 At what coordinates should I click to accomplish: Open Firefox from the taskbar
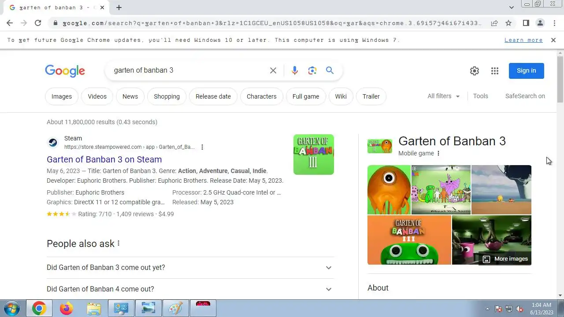coord(67,309)
